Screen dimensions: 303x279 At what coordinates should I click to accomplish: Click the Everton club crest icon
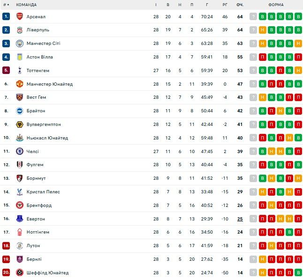pyautogui.click(x=20, y=219)
